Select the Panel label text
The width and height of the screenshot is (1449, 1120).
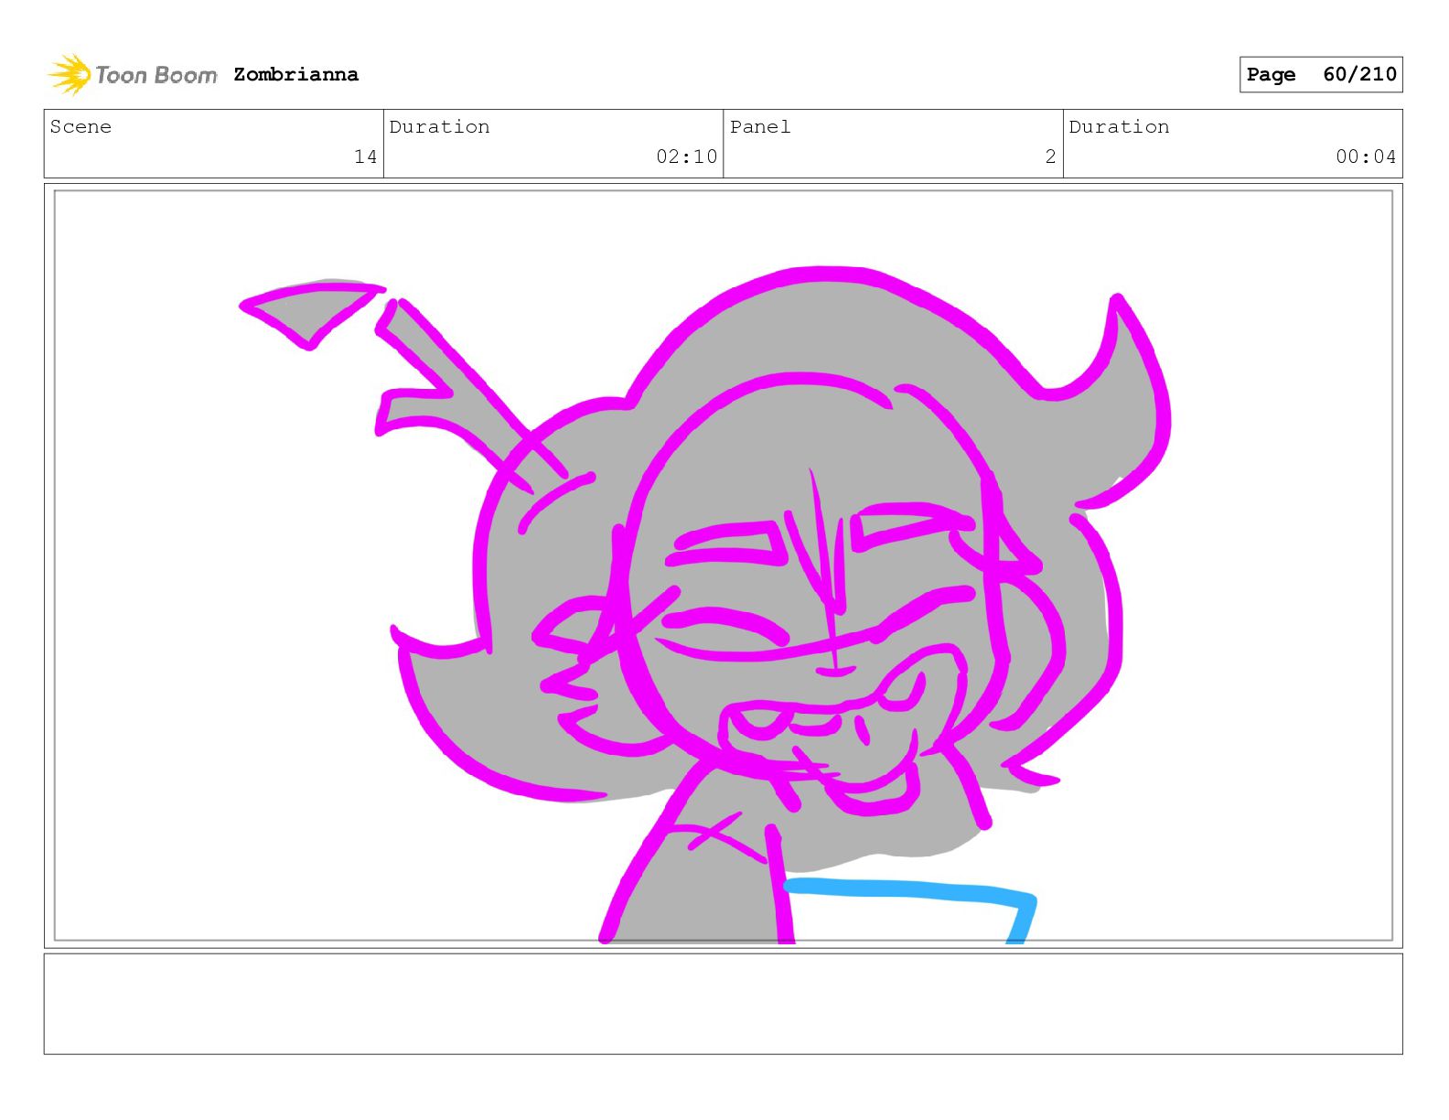coord(760,126)
